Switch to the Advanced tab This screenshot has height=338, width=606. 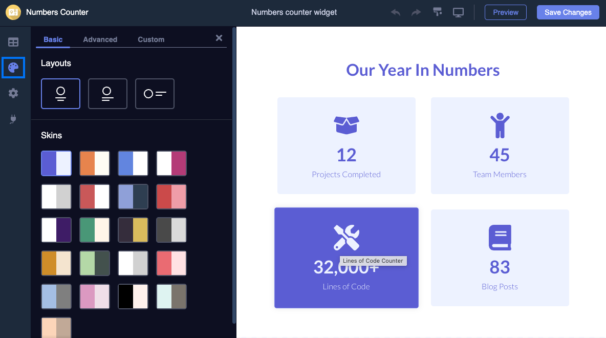(x=100, y=39)
